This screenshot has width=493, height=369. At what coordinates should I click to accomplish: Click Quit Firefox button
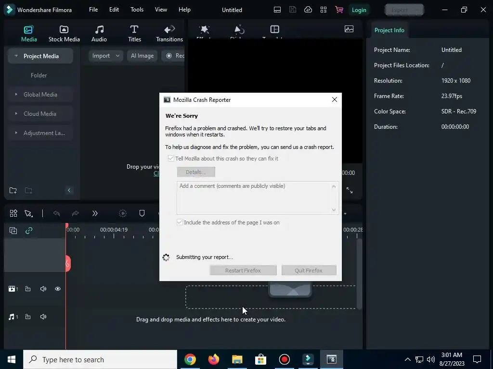point(309,270)
